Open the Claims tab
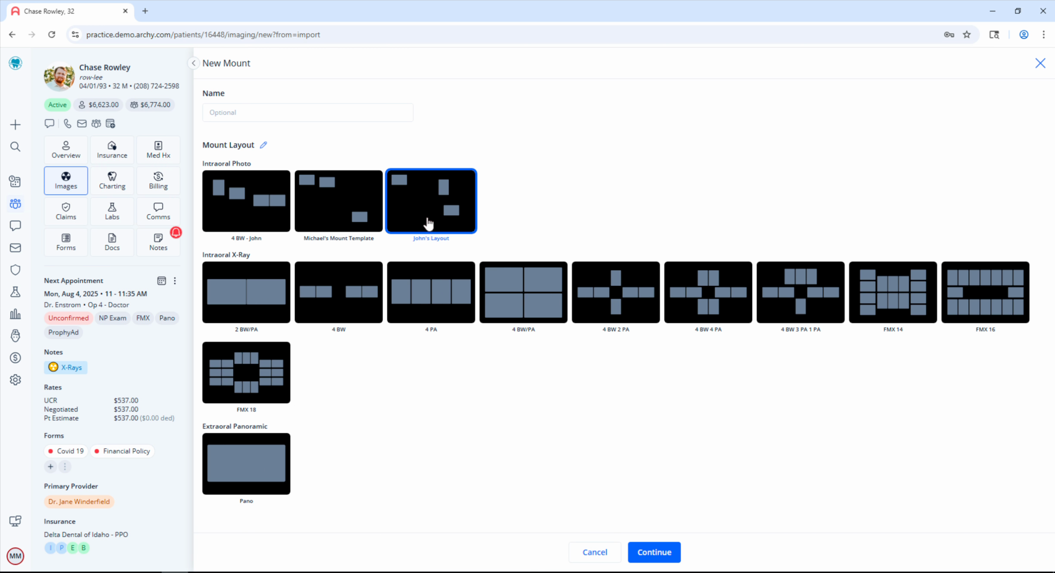The image size is (1055, 573). 66,212
